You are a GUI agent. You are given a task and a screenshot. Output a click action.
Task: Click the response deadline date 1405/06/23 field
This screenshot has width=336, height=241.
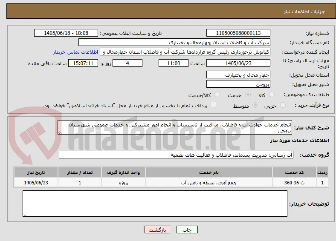coord(238,63)
